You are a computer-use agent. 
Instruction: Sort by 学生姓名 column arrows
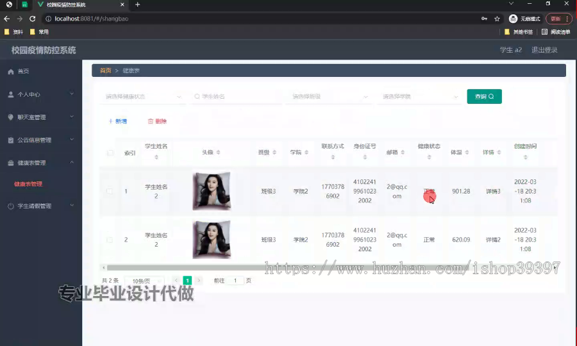pos(156,158)
